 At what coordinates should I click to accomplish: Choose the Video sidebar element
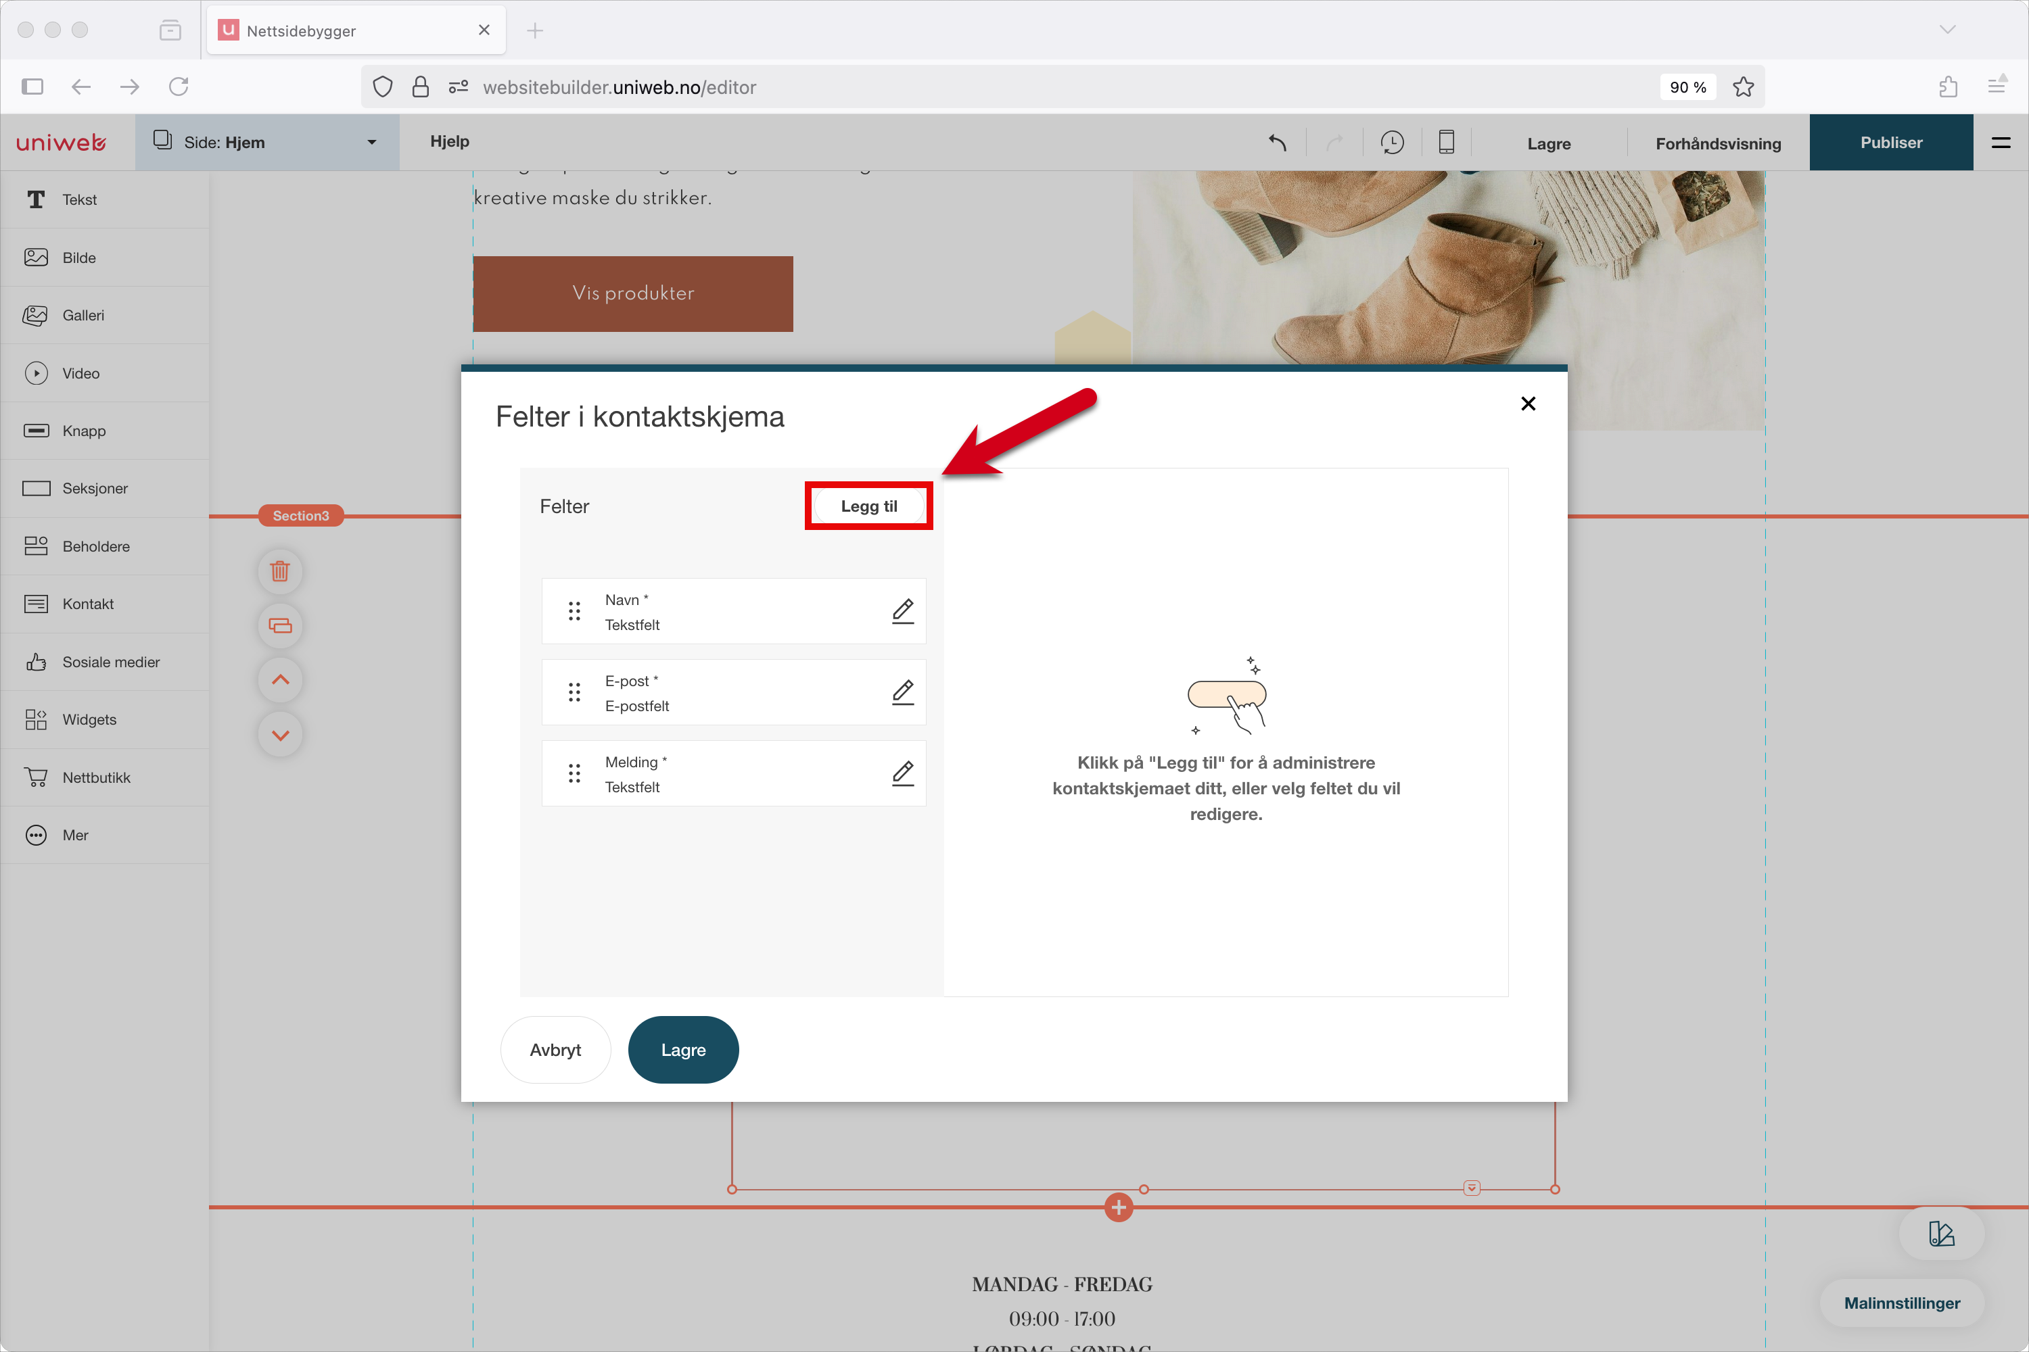[104, 372]
